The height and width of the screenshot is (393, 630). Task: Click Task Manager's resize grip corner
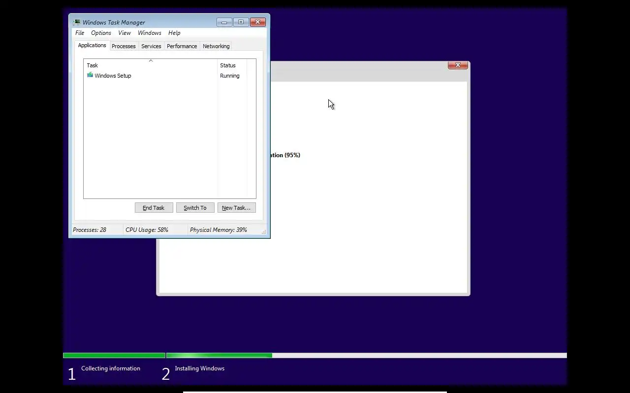[264, 232]
